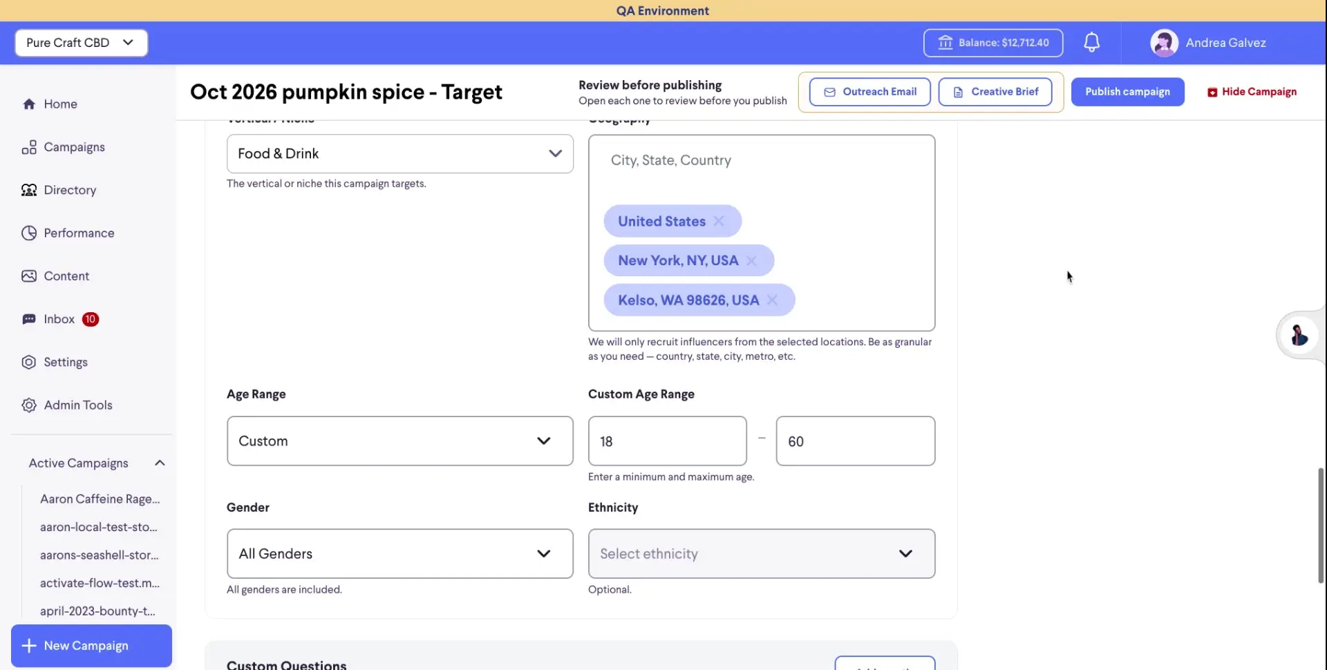Open Campaigns menu item
The image size is (1327, 670).
click(x=74, y=147)
